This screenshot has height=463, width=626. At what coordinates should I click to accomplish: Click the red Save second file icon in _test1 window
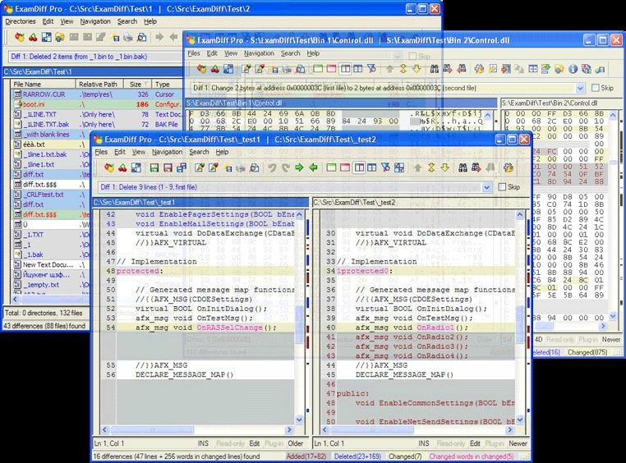coord(168,168)
